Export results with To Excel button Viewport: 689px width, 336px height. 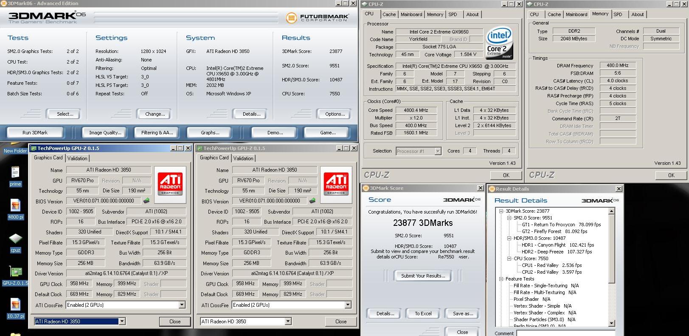click(423, 314)
